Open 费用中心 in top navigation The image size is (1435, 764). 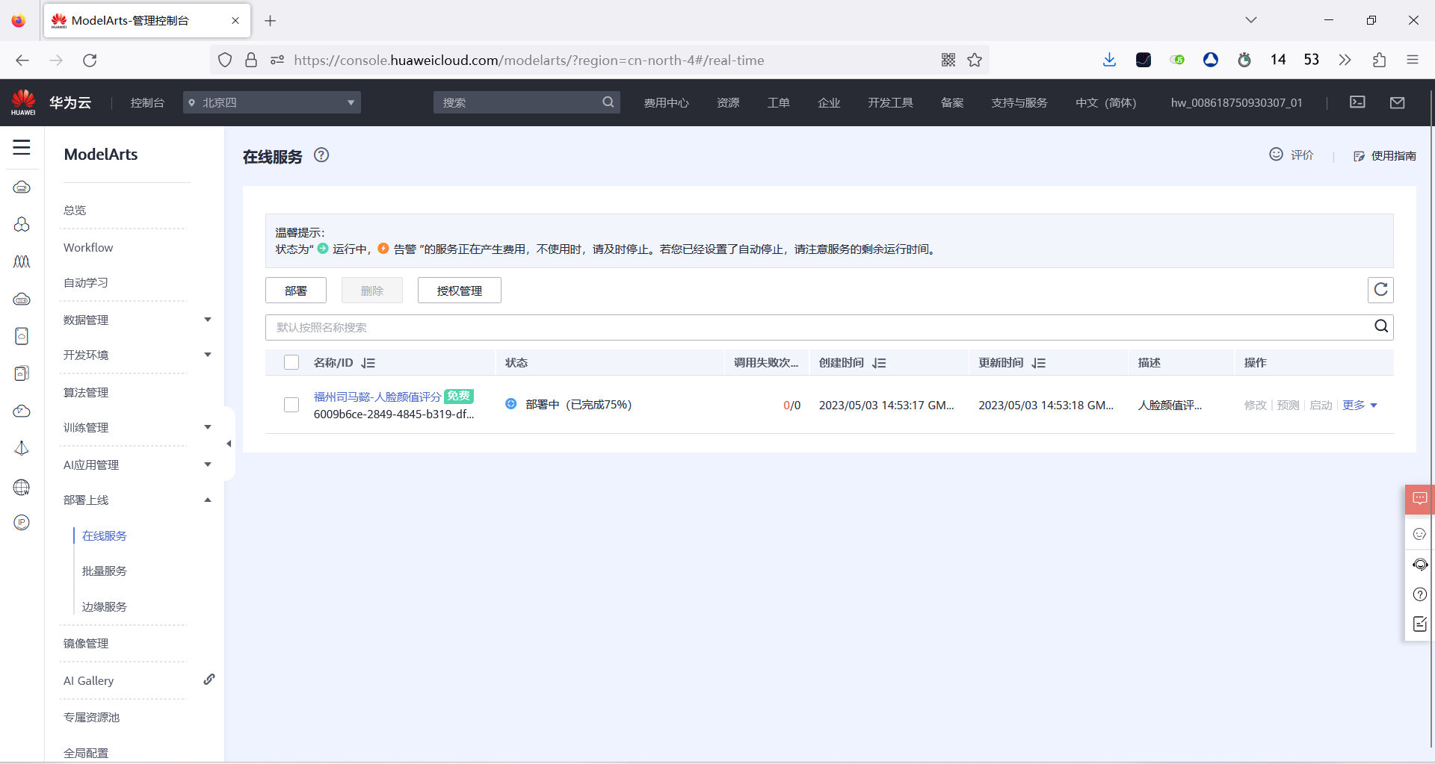(x=666, y=102)
